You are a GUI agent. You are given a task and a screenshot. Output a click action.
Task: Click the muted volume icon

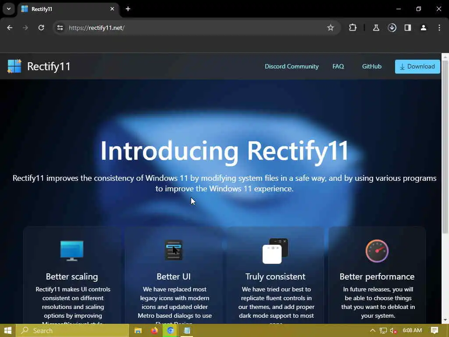coord(393,331)
